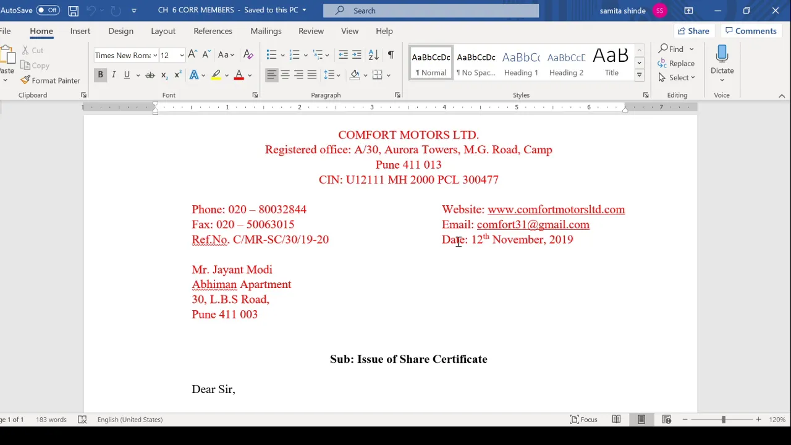Image resolution: width=791 pixels, height=445 pixels.
Task: Click Increase Font Size icon
Action: click(x=192, y=55)
